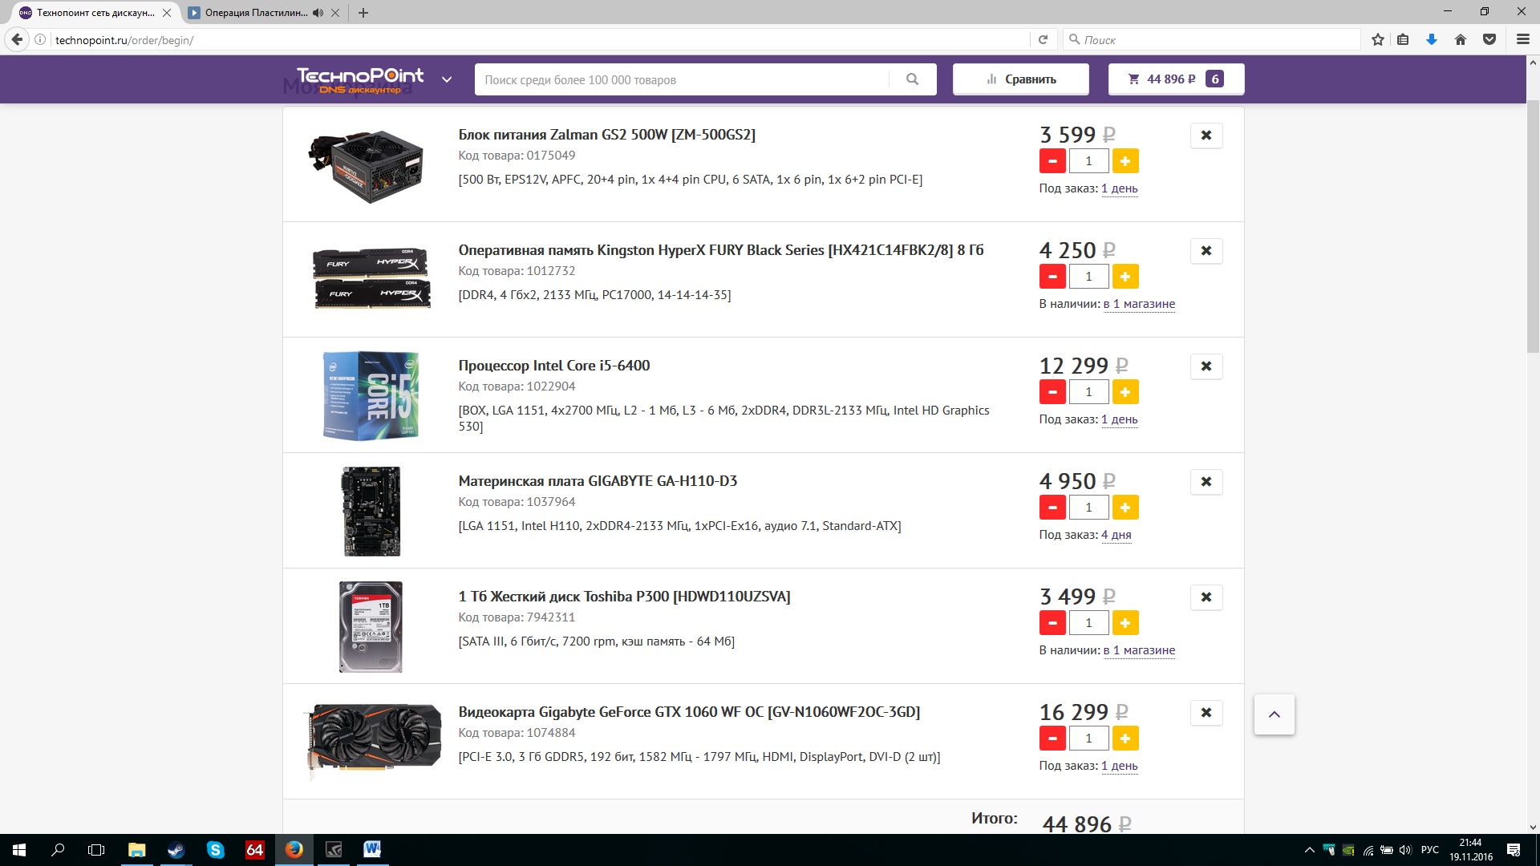
Task: Open the cart button showing 44 896 ₽
Action: click(x=1176, y=79)
